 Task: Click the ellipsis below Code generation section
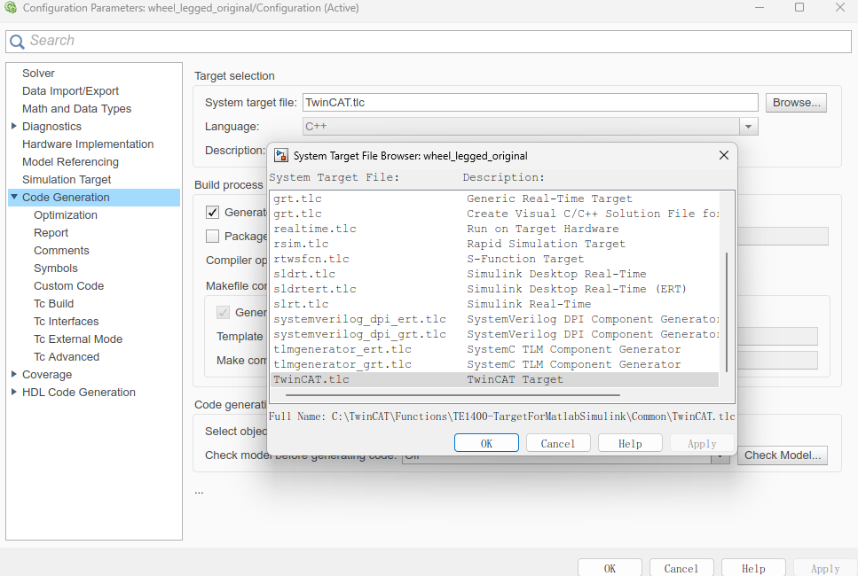pos(199,493)
